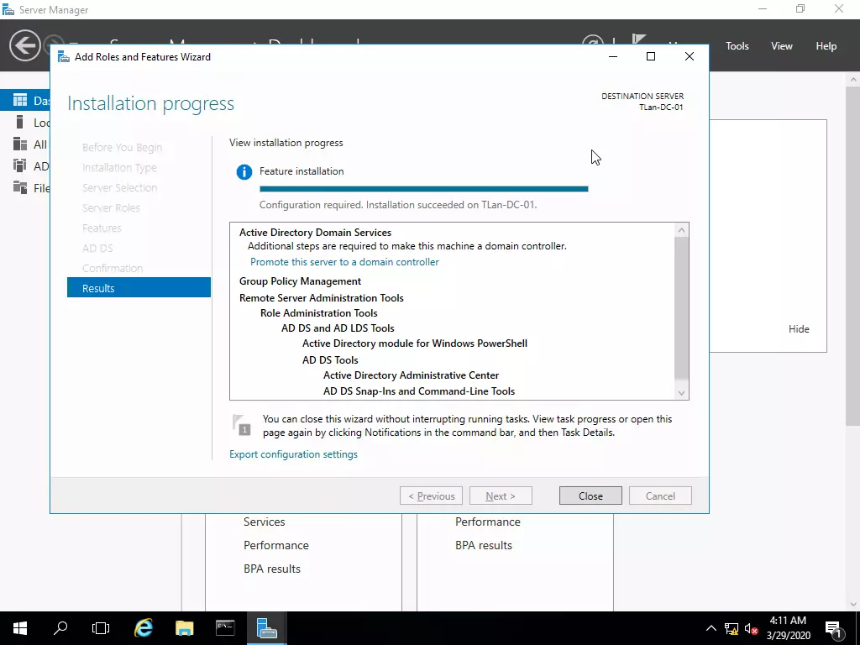
Task: Click the Next button
Action: click(x=501, y=496)
